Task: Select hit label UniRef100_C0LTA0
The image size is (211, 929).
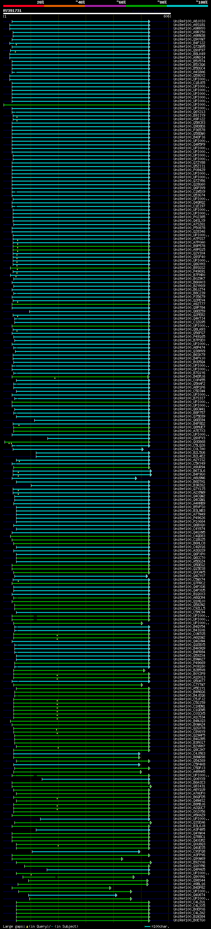Action: pyautogui.click(x=189, y=449)
